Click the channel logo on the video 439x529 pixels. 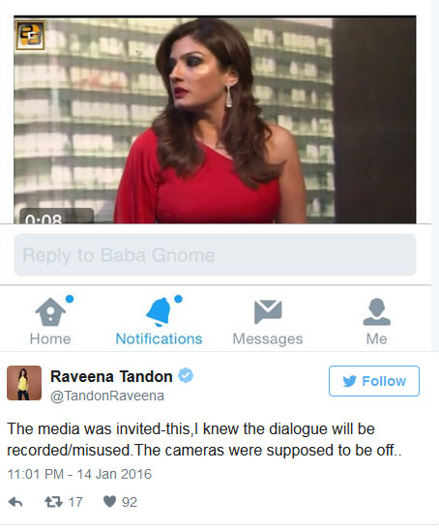coord(30,35)
